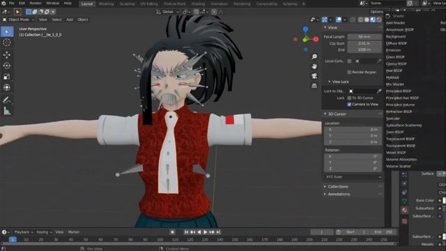
Task: Select the Select Box tool
Action: pos(7,31)
